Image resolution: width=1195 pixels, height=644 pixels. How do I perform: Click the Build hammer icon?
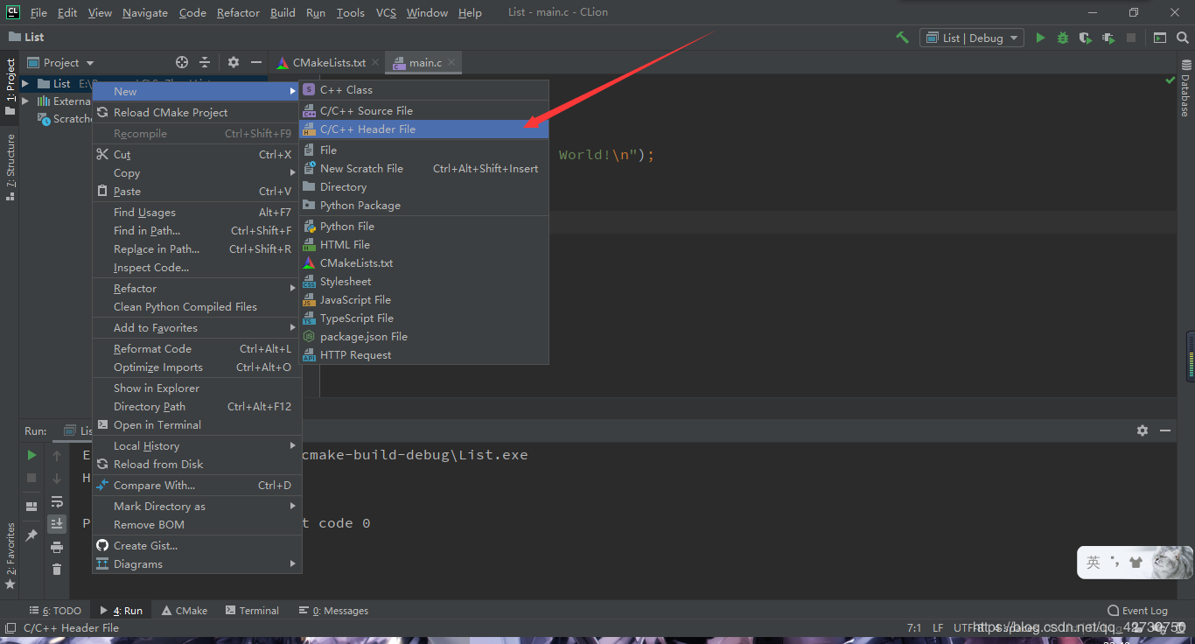(x=902, y=38)
